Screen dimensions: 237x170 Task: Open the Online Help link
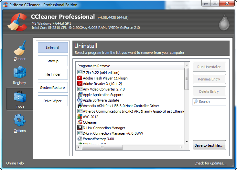point(15,163)
